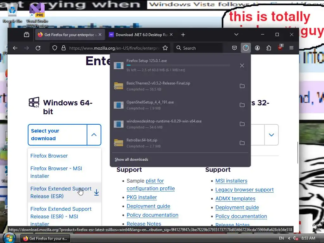This screenshot has height=243, width=324.
Task: Open a new tab with plus button
Action: pos(183,35)
